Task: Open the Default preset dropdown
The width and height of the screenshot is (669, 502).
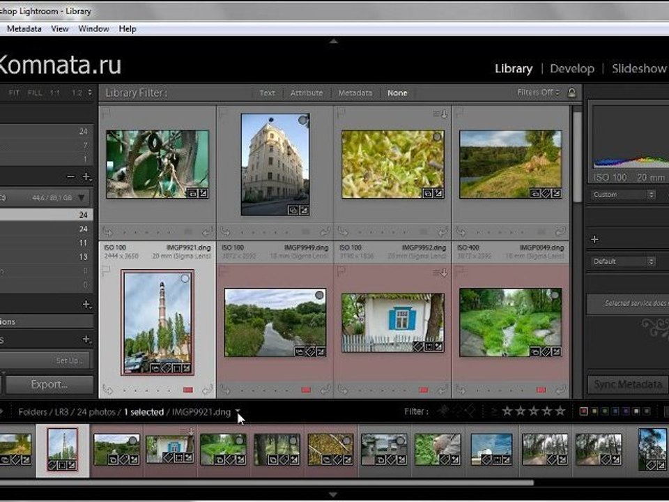Action: coord(623,261)
